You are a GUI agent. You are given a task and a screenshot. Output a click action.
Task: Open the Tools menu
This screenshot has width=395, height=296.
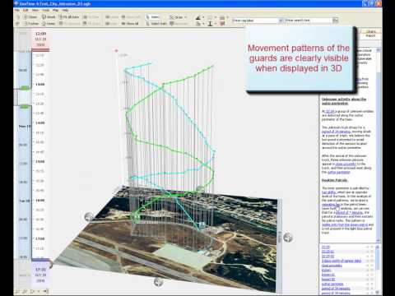45,10
